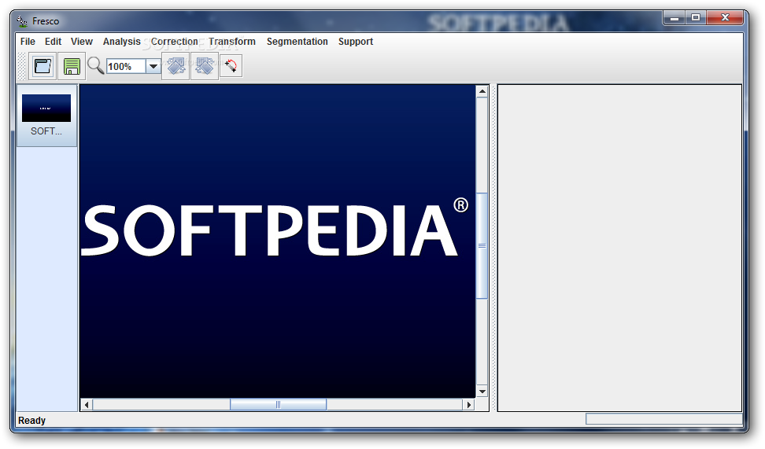Maximize the Fresco window

click(697, 18)
